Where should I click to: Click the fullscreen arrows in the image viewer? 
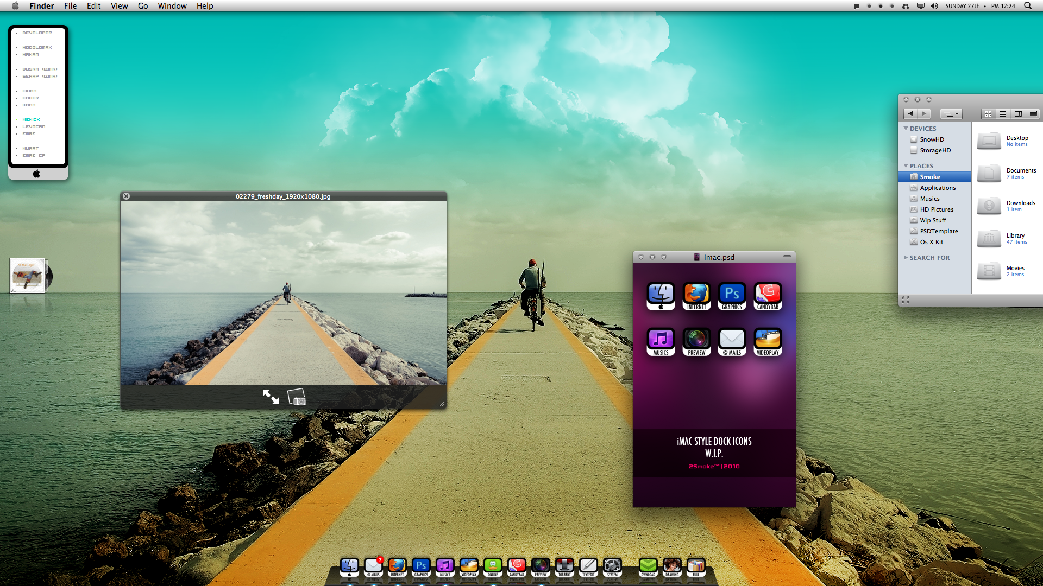coord(271,397)
